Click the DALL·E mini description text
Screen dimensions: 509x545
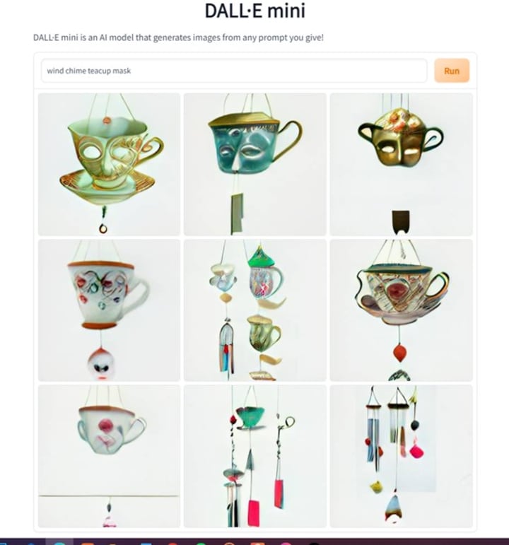tap(178, 37)
